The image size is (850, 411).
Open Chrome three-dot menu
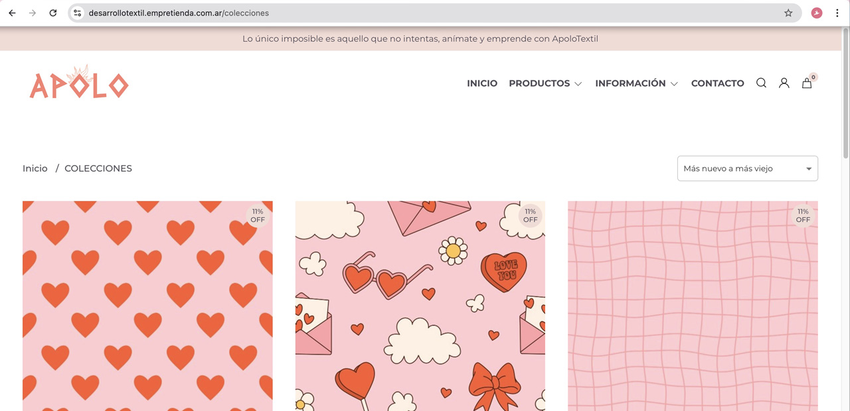(837, 13)
